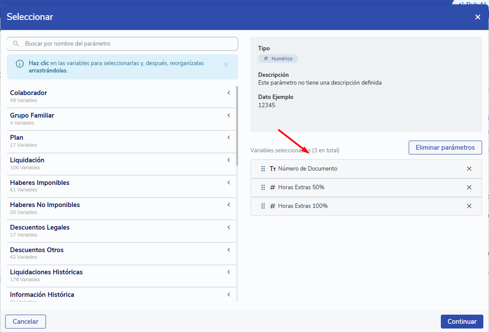The image size is (489, 332).
Task: Click the '178 Variables' count text
Action: [x=25, y=280]
